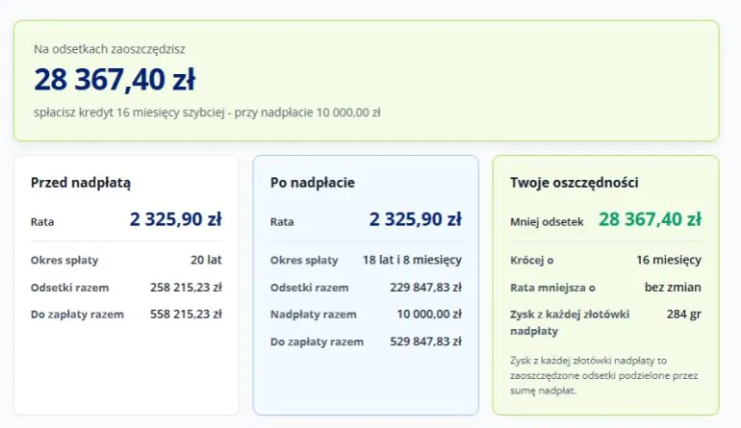This screenshot has height=428, width=741.
Task: Click the 10 000,00 zł Nadpłaty razem value
Action: click(x=429, y=315)
